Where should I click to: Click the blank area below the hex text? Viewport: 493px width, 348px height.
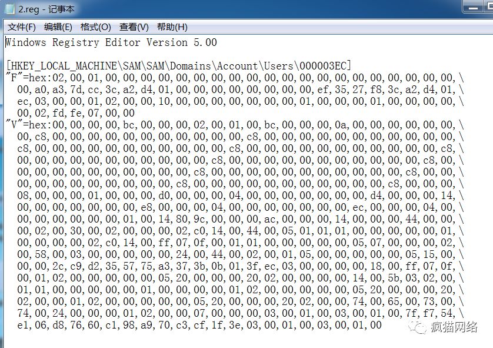pyautogui.click(x=176, y=342)
